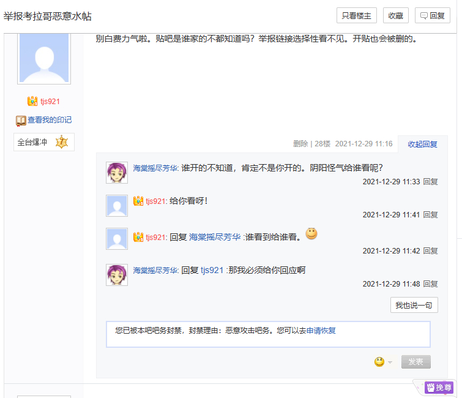Click the emoji picker smiley icon
The width and height of the screenshot is (462, 398).
(x=379, y=362)
